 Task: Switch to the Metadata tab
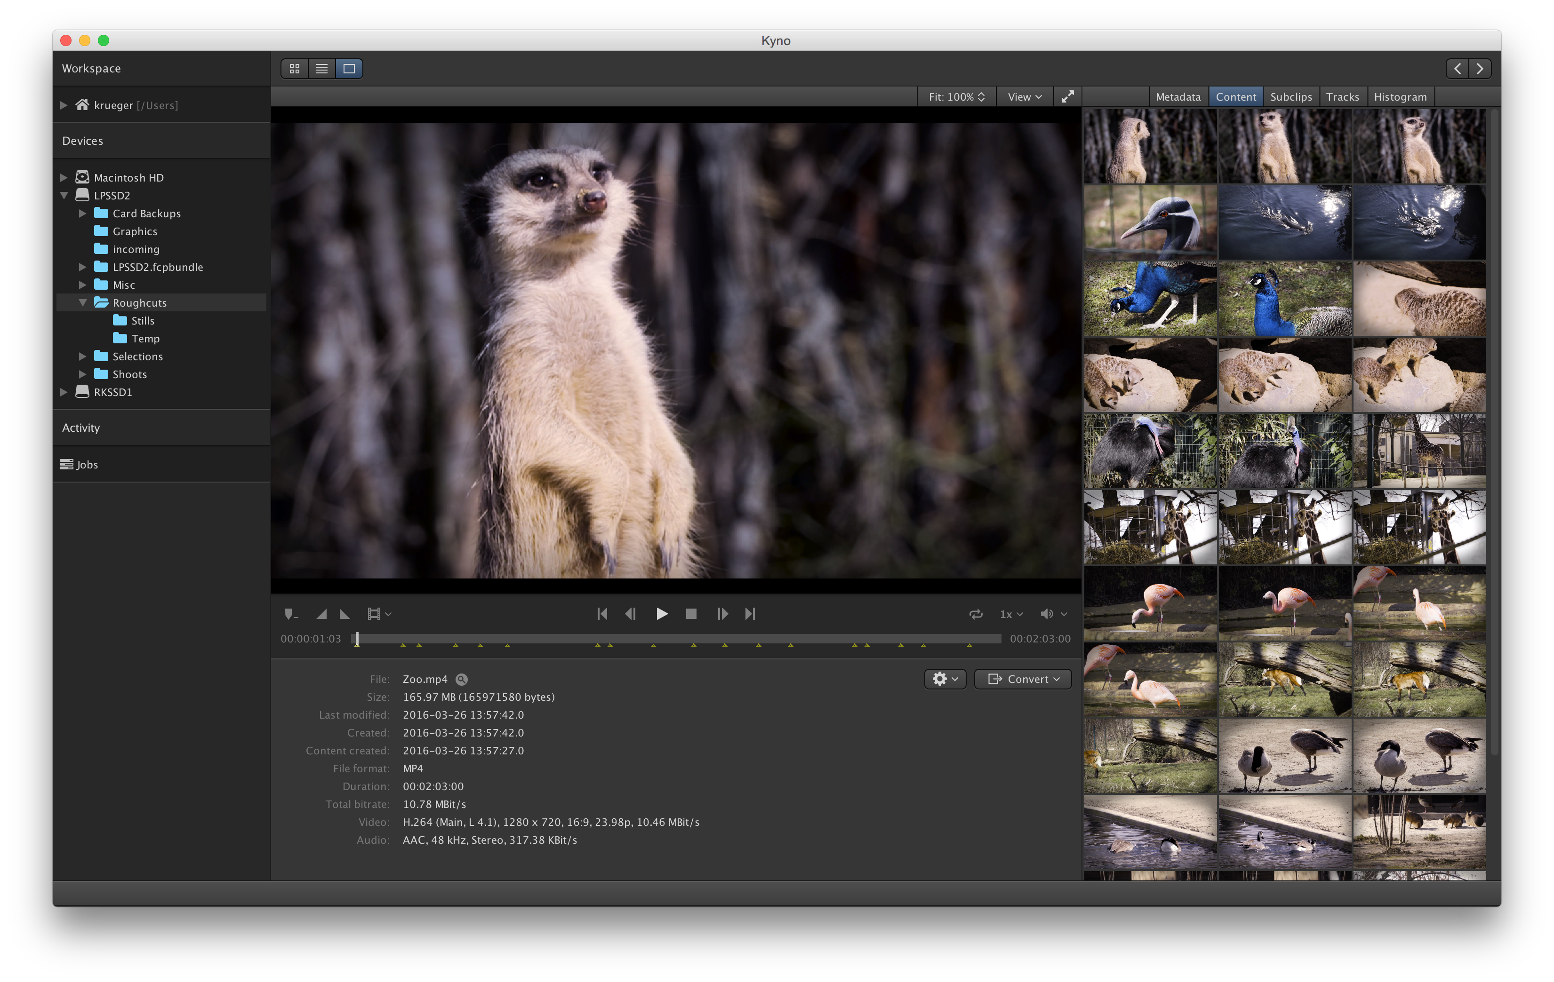point(1178,97)
